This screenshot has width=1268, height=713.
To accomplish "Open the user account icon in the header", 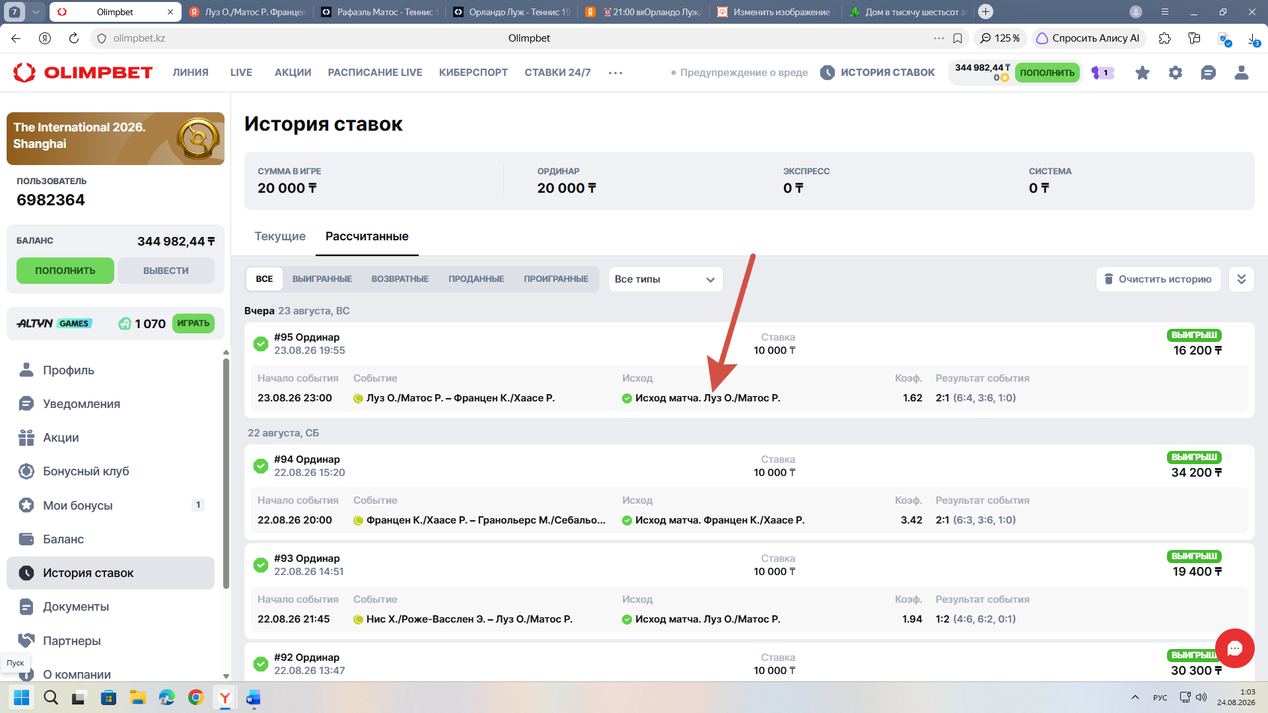I will 1242,73.
